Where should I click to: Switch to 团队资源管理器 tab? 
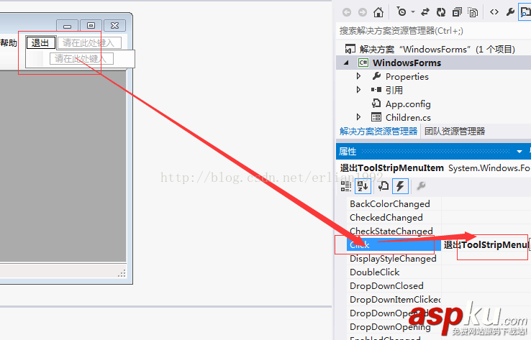coord(455,132)
